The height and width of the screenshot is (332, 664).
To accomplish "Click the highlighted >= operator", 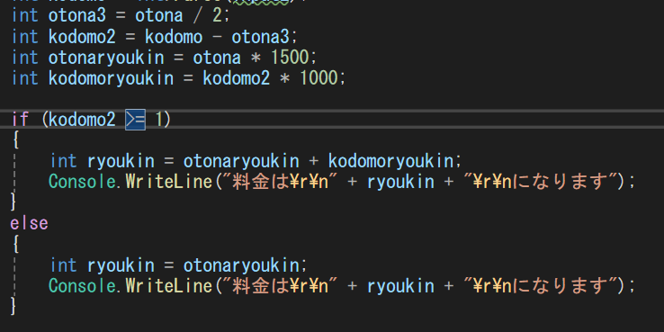I will [x=135, y=120].
